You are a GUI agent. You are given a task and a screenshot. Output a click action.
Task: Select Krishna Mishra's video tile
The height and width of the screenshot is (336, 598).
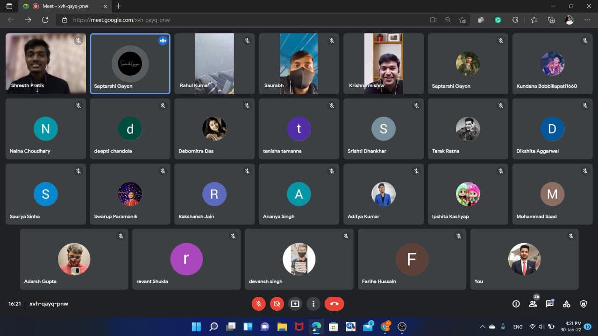(x=384, y=63)
